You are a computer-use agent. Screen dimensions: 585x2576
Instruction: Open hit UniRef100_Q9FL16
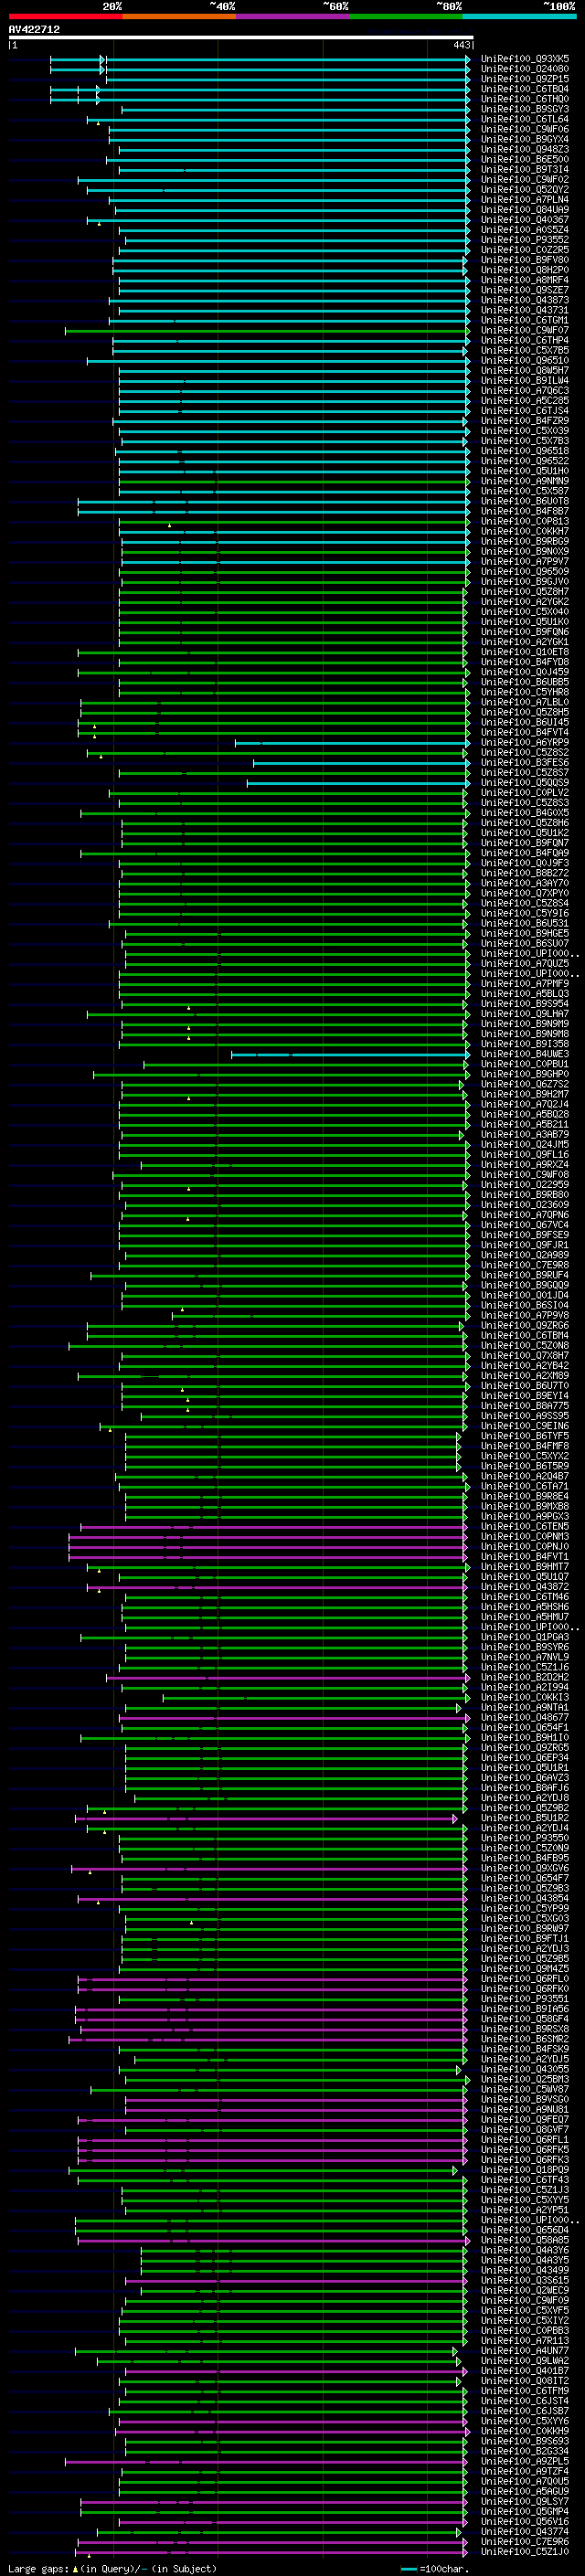click(525, 1154)
